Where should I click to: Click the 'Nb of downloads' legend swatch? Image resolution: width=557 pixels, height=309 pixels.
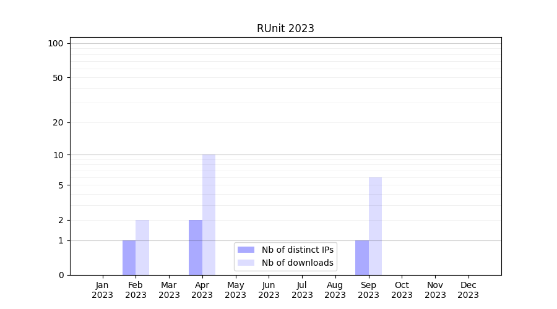click(246, 263)
